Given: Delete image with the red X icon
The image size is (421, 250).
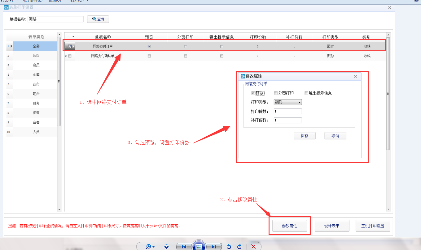Looking at the screenshot, I should tap(253, 247).
